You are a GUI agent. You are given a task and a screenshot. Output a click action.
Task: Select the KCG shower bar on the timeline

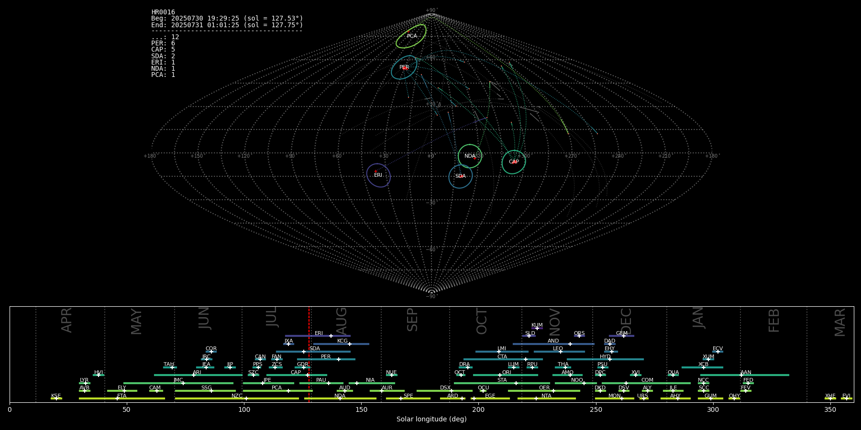341,344
